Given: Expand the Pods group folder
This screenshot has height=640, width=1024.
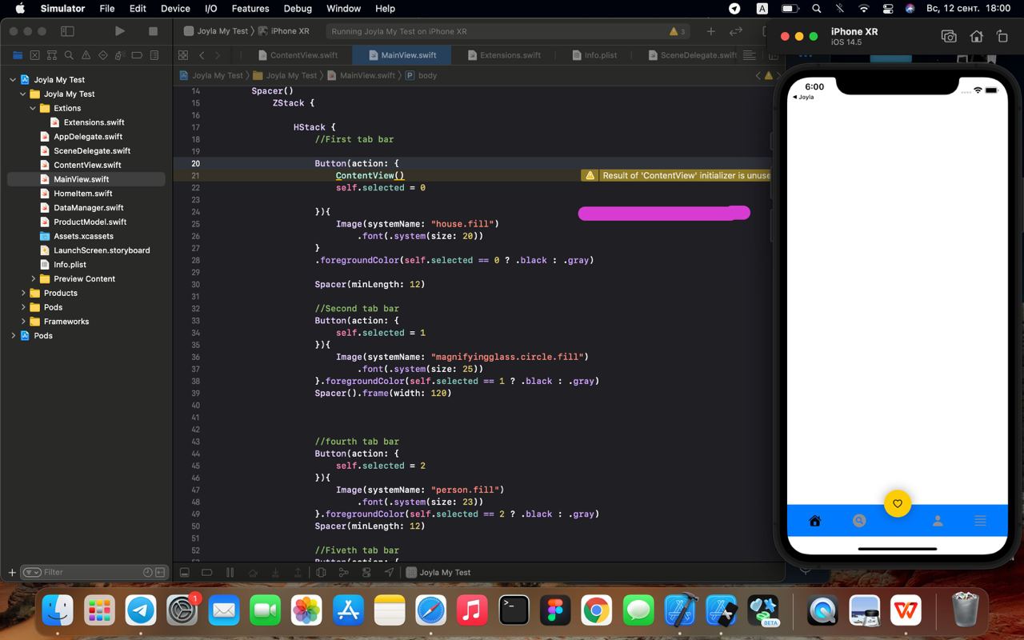Looking at the screenshot, I should 23,307.
